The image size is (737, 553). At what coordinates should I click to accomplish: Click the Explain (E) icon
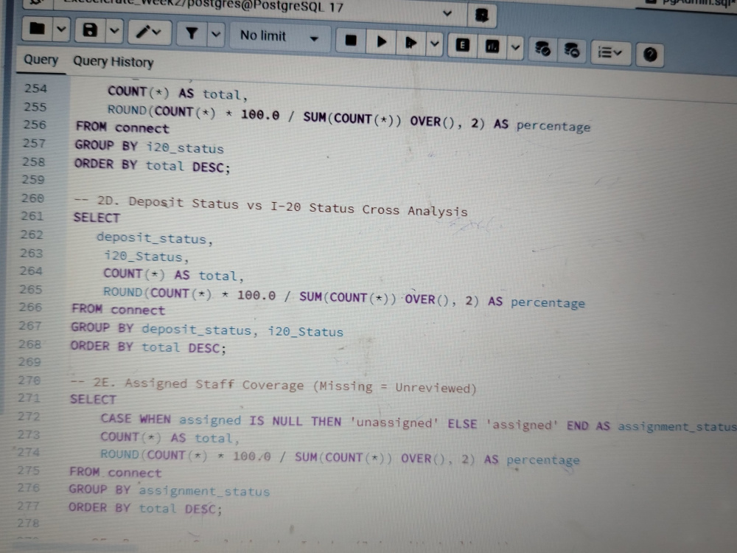(x=463, y=45)
